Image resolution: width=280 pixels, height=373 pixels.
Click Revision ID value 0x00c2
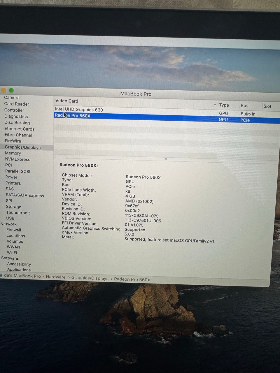132,211
